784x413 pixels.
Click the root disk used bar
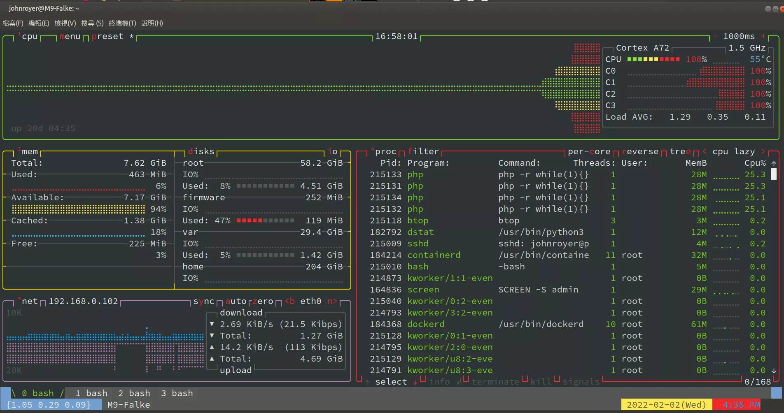265,186
